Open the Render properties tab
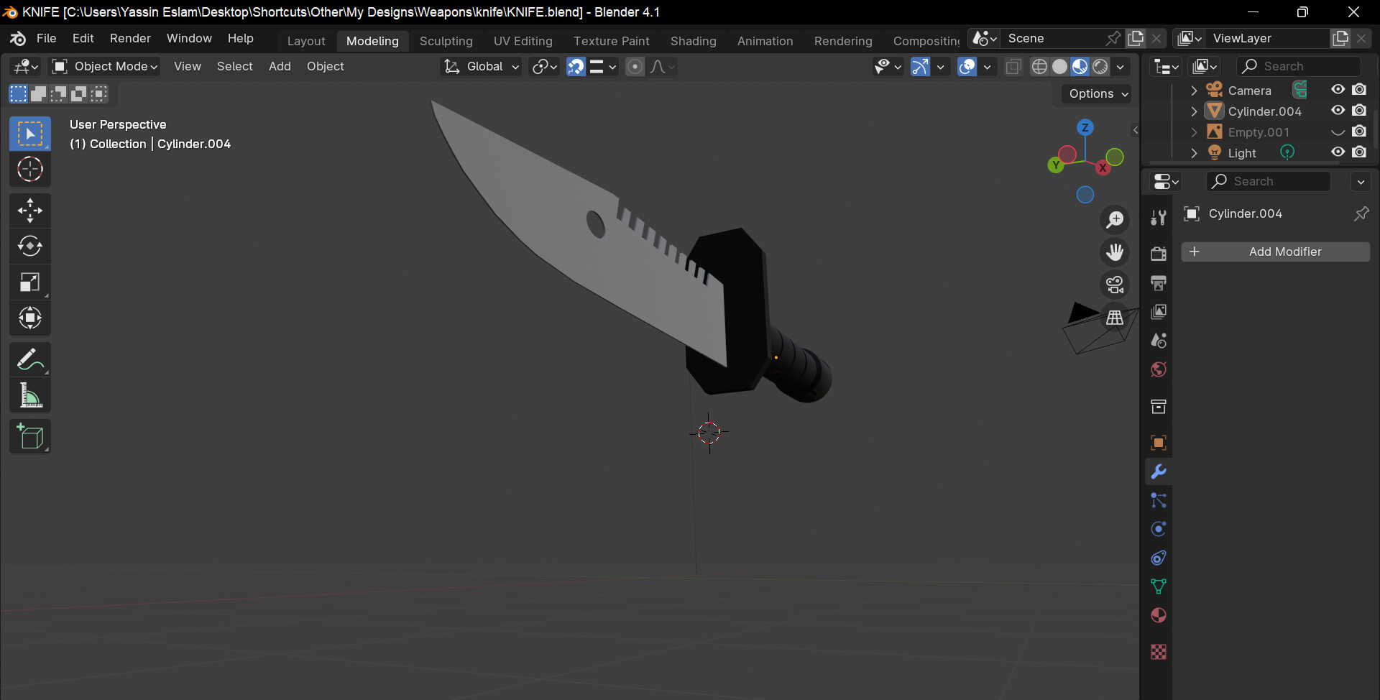Viewport: 1380px width, 700px height. pos(1159,253)
